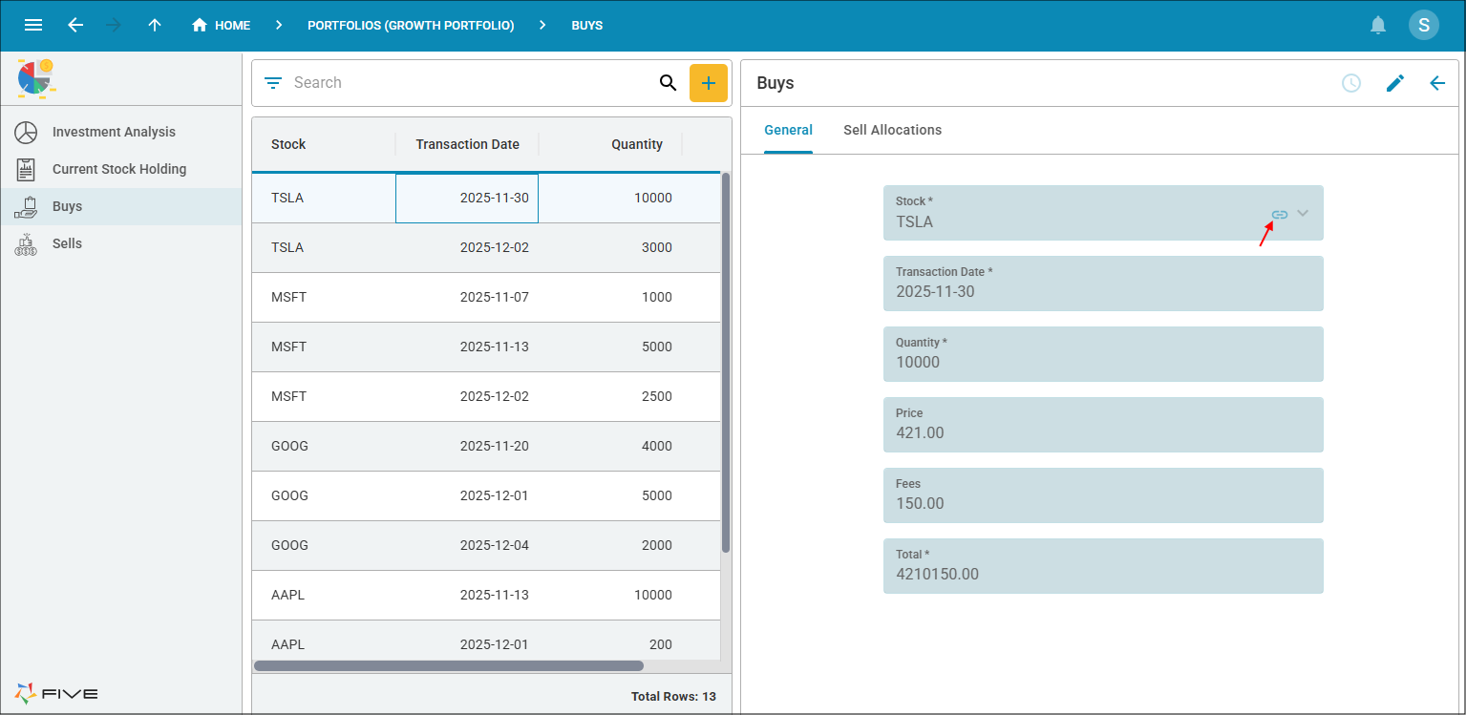Screen dimensions: 1466x715
Task: Select the MSFT row dated 2025-11-07
Action: pos(486,298)
